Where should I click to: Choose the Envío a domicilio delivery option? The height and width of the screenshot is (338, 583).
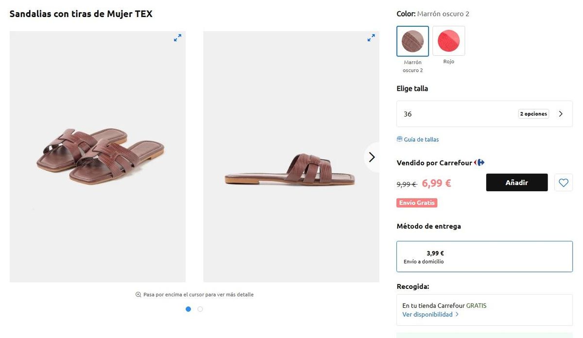tap(484, 256)
